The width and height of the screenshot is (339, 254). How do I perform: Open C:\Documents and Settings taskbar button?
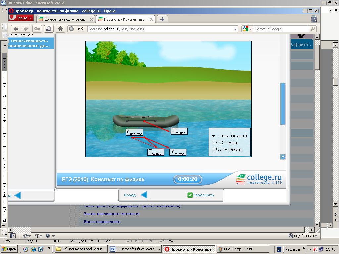pyautogui.click(x=81, y=249)
